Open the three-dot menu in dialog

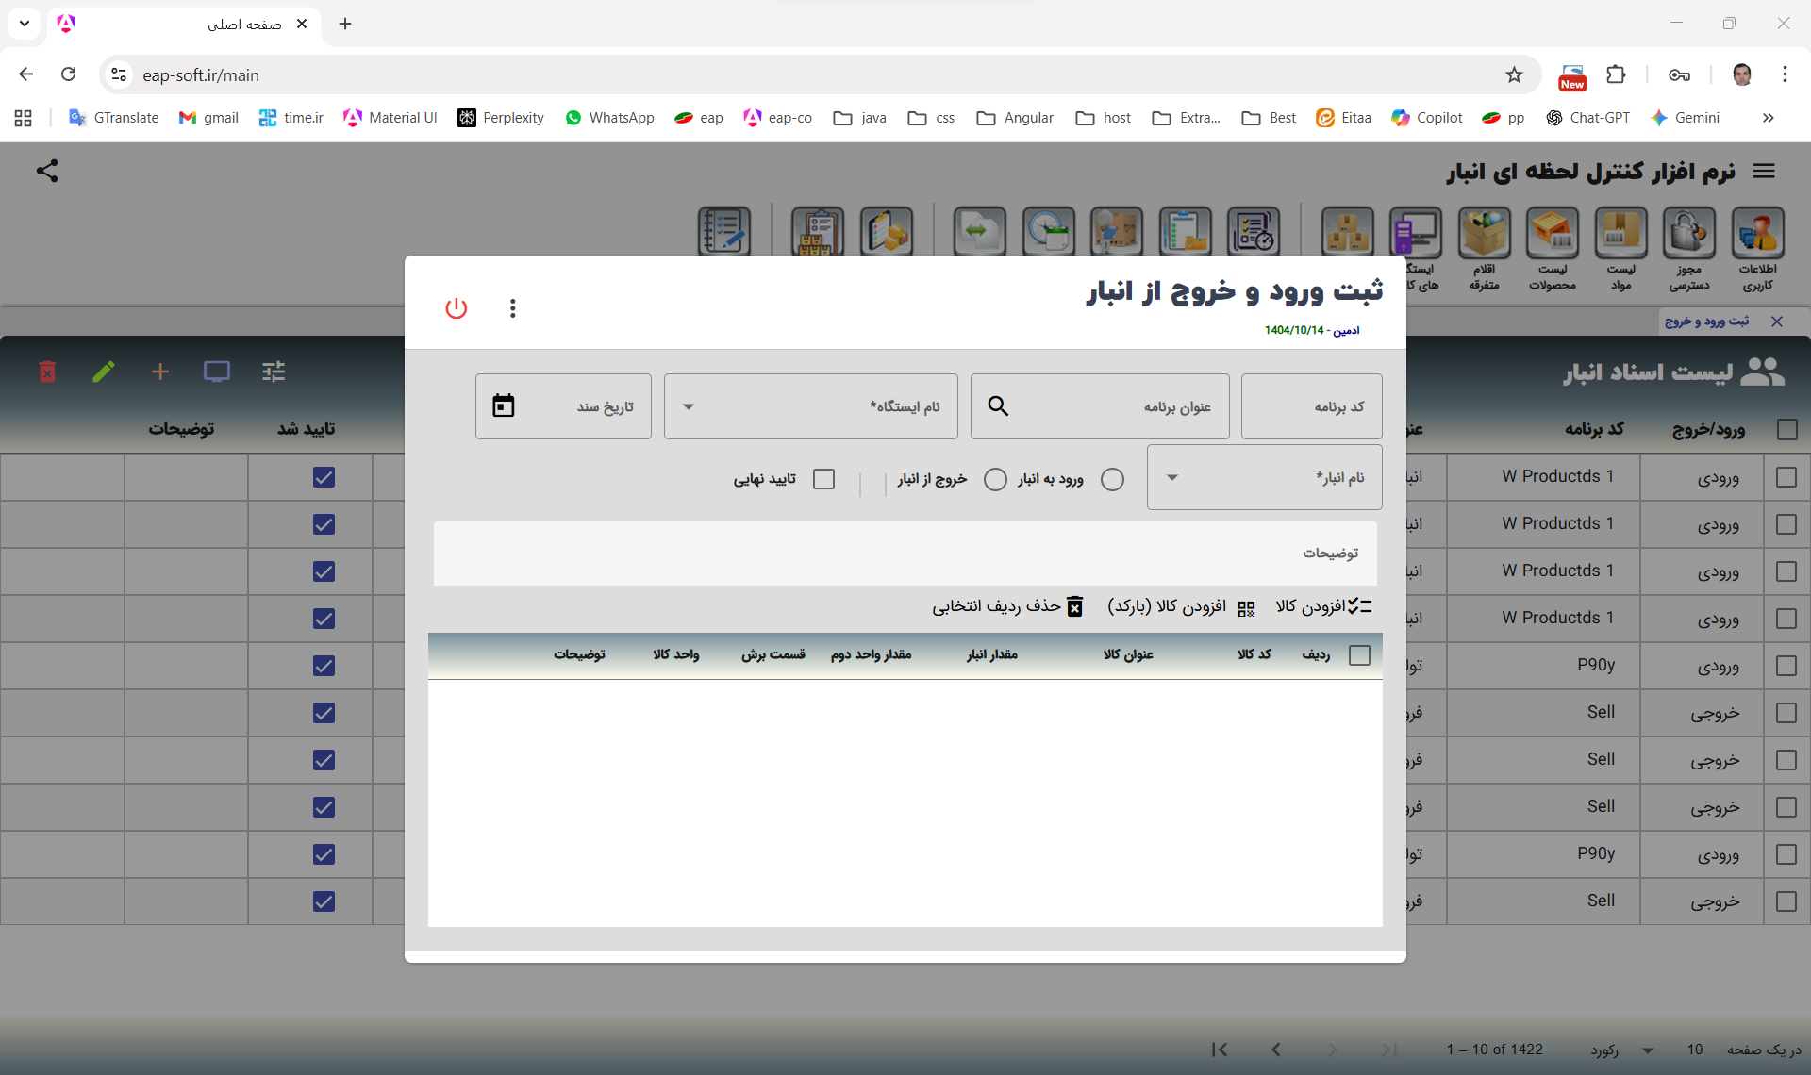click(x=512, y=308)
